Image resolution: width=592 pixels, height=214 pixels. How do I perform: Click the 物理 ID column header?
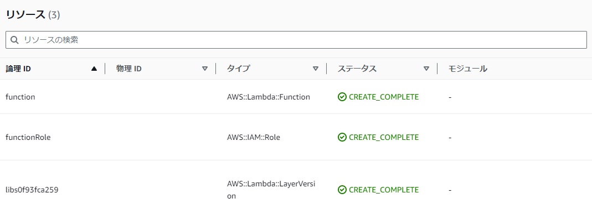(128, 69)
